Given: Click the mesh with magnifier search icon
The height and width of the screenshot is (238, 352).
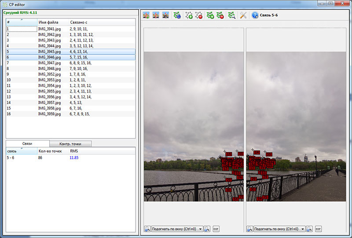Looking at the screenshot, I should [231, 15].
